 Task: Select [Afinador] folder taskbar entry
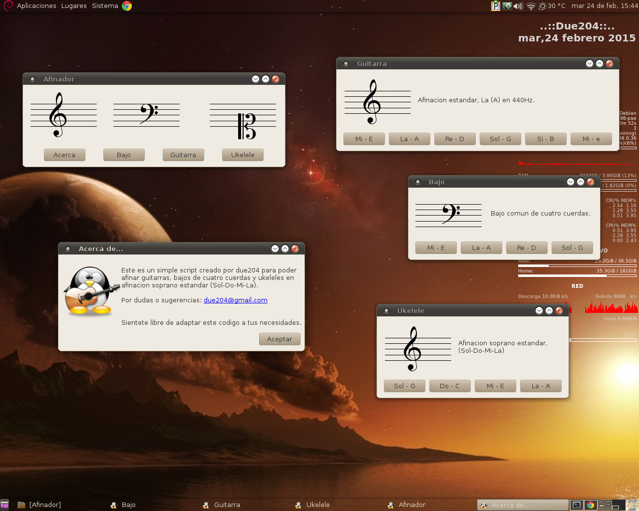[x=60, y=505]
